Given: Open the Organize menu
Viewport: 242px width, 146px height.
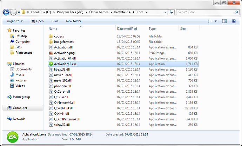Looking at the screenshot, I should click(15, 21).
